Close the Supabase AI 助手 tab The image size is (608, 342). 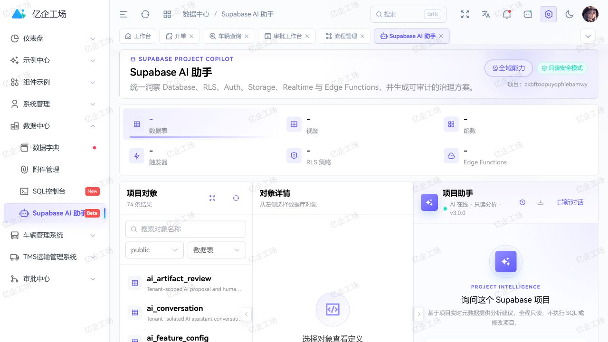coord(441,36)
